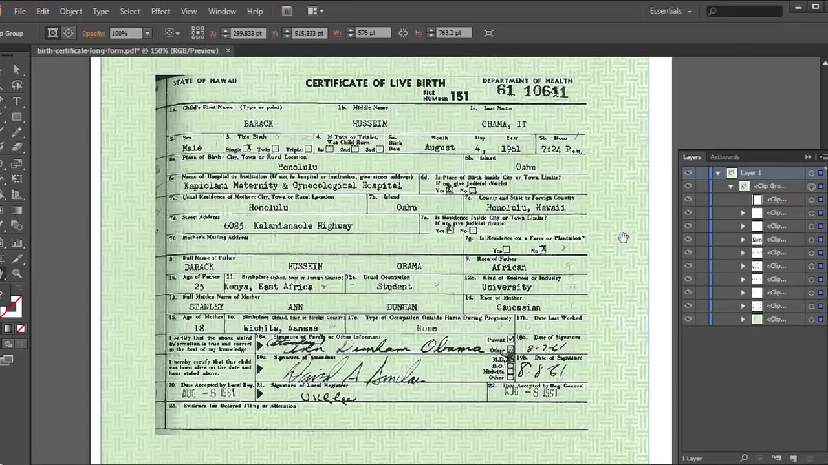Click target circle of green-thumbnail <Clip... row

811,319
